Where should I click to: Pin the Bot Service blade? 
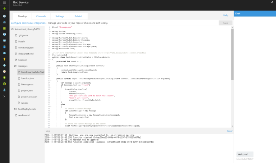[x=272, y=3]
